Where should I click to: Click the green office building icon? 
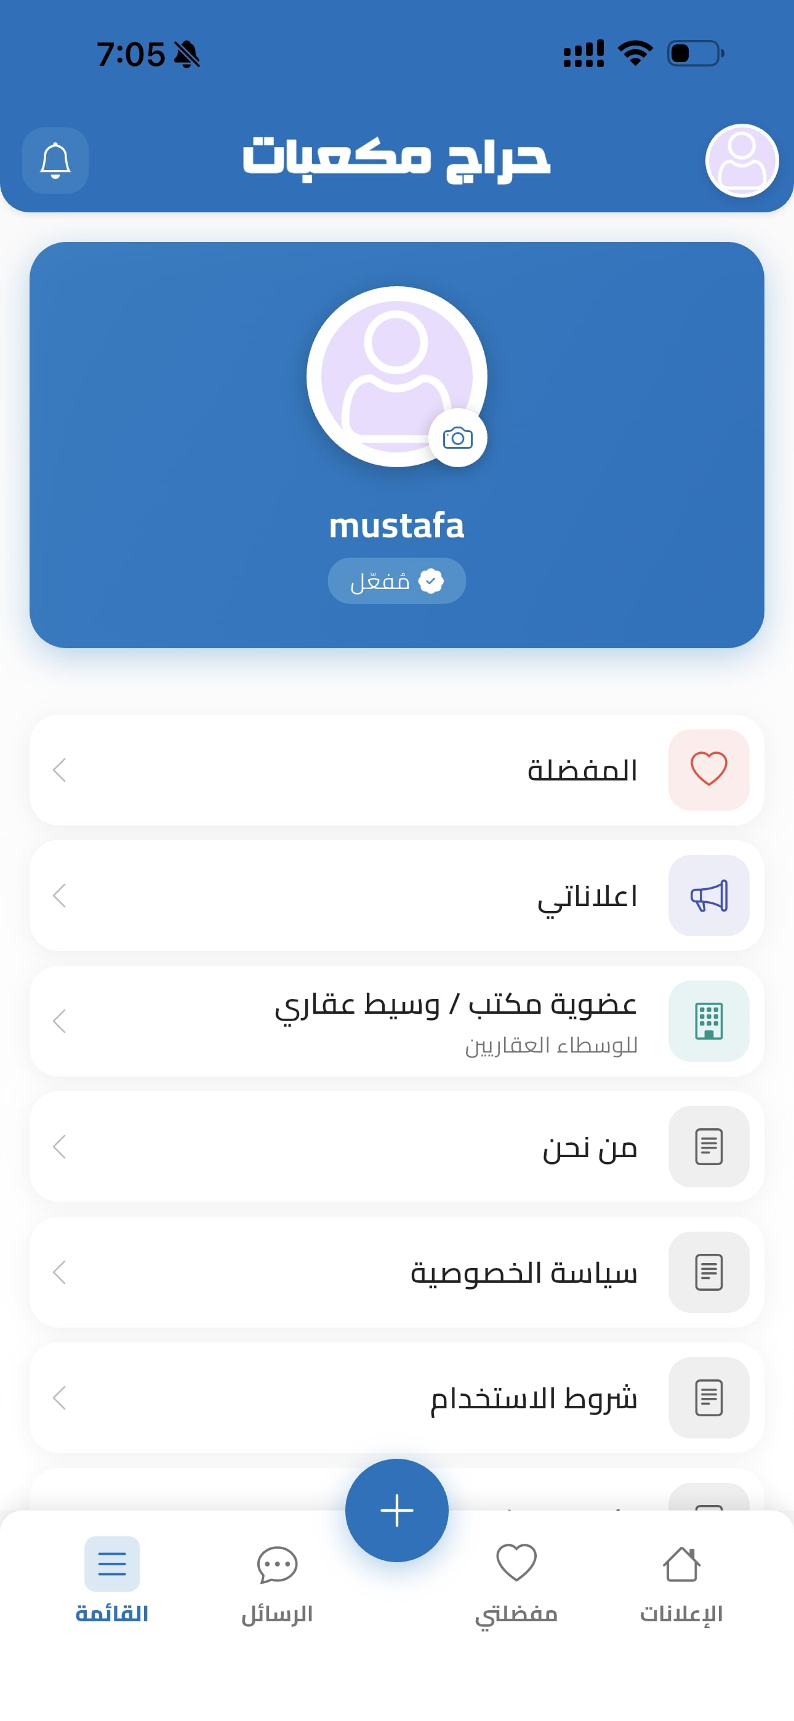[708, 1021]
